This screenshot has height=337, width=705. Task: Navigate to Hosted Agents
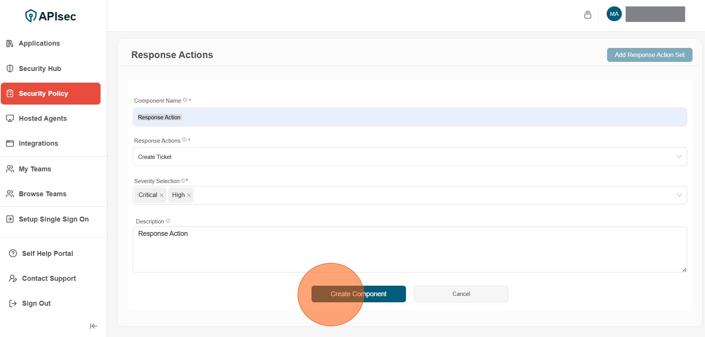coord(43,118)
